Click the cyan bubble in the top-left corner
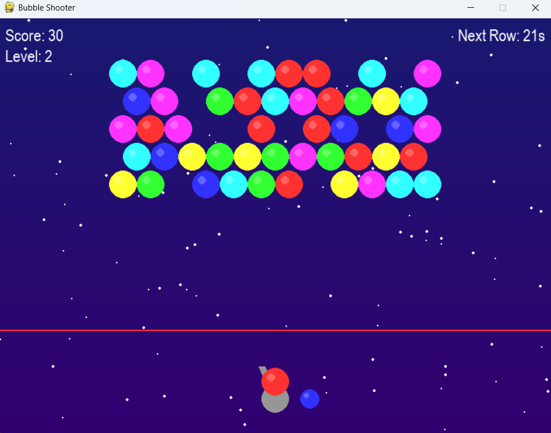The width and height of the screenshot is (551, 433). 122,73
